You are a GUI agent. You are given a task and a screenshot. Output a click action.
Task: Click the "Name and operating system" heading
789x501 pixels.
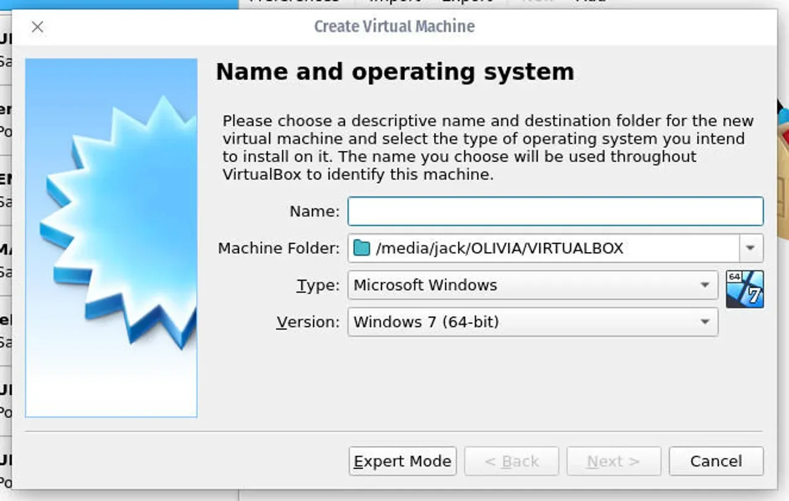click(x=394, y=72)
